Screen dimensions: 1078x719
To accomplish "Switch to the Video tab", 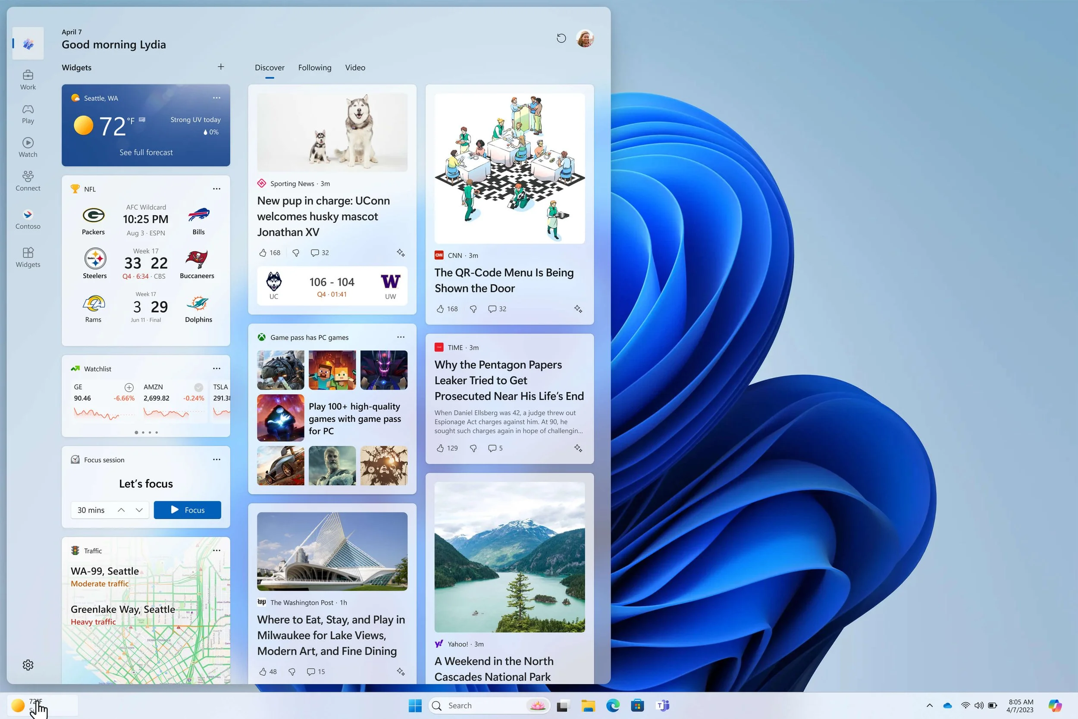I will pyautogui.click(x=355, y=67).
